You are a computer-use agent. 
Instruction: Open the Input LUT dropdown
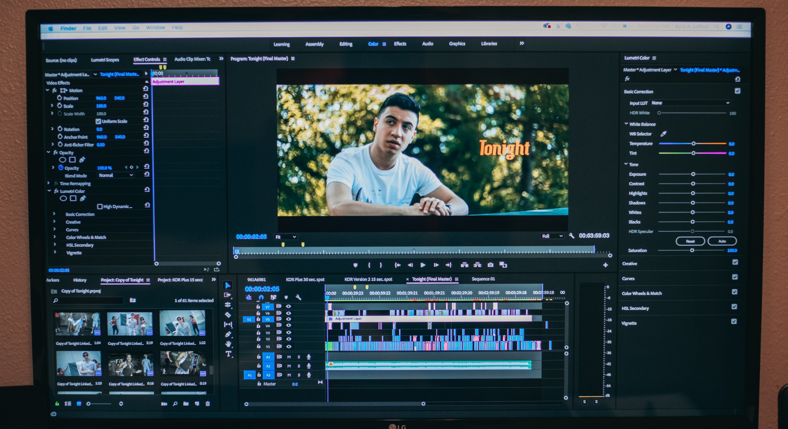(690, 103)
